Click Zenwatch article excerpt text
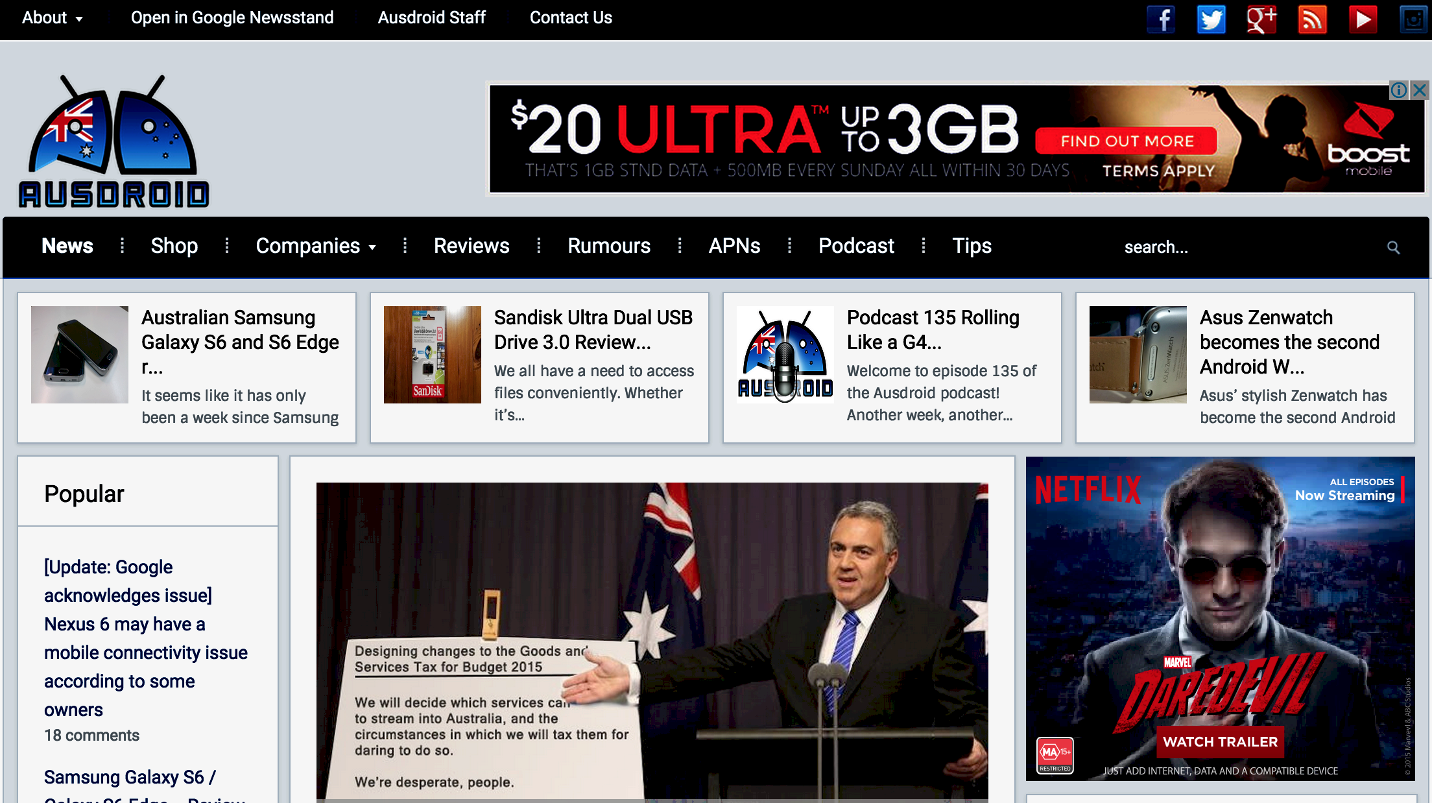Viewport: 1432px width, 803px height. [1297, 407]
